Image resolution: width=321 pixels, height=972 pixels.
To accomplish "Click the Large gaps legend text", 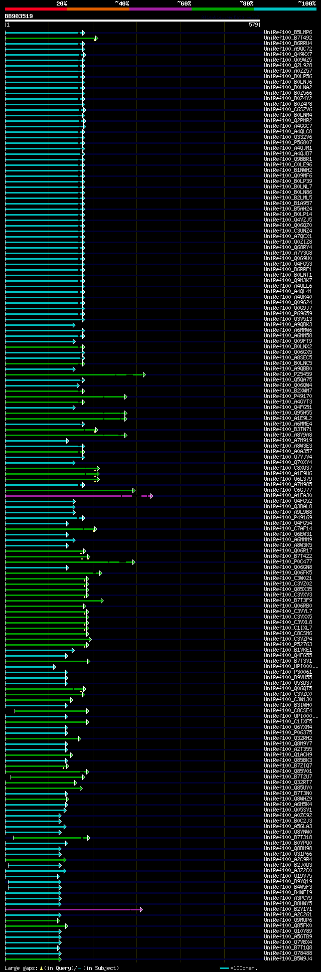I will [62, 968].
